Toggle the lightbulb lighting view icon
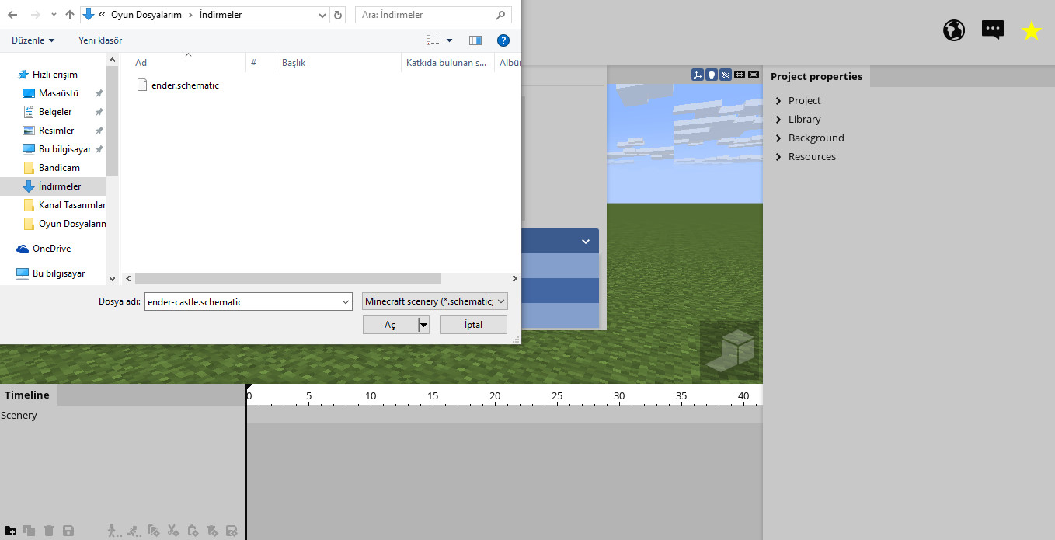 (x=711, y=75)
